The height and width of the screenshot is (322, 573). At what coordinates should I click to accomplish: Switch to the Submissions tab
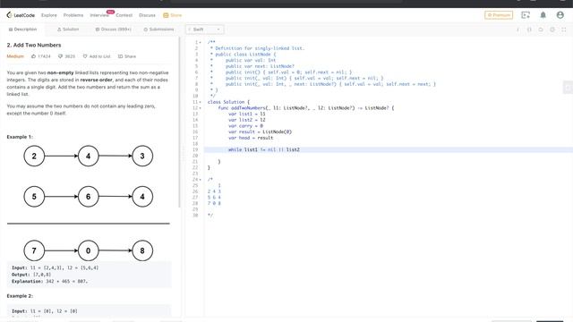159,30
